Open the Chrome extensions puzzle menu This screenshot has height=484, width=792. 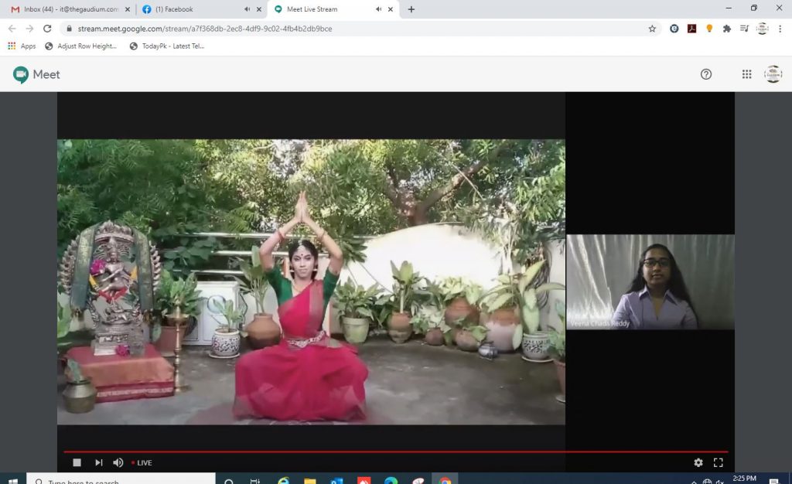point(726,29)
